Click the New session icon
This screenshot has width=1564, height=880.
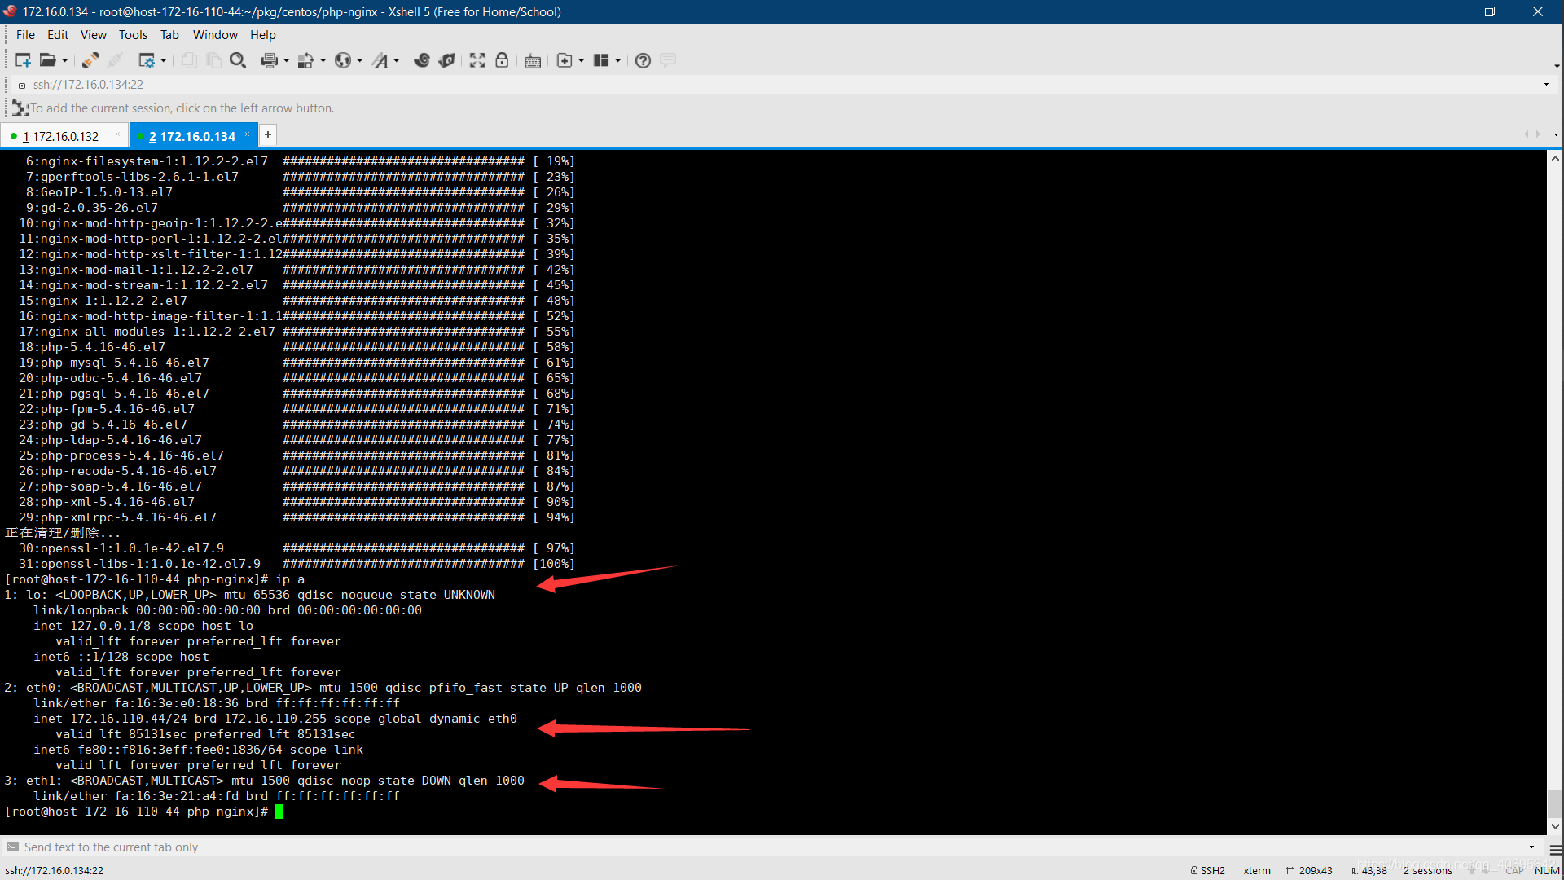[23, 60]
